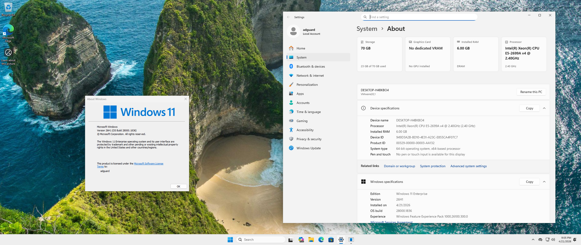Viewport: 581px width, 245px height.
Task: Open File Explorer from the taskbar
Action: click(x=311, y=240)
